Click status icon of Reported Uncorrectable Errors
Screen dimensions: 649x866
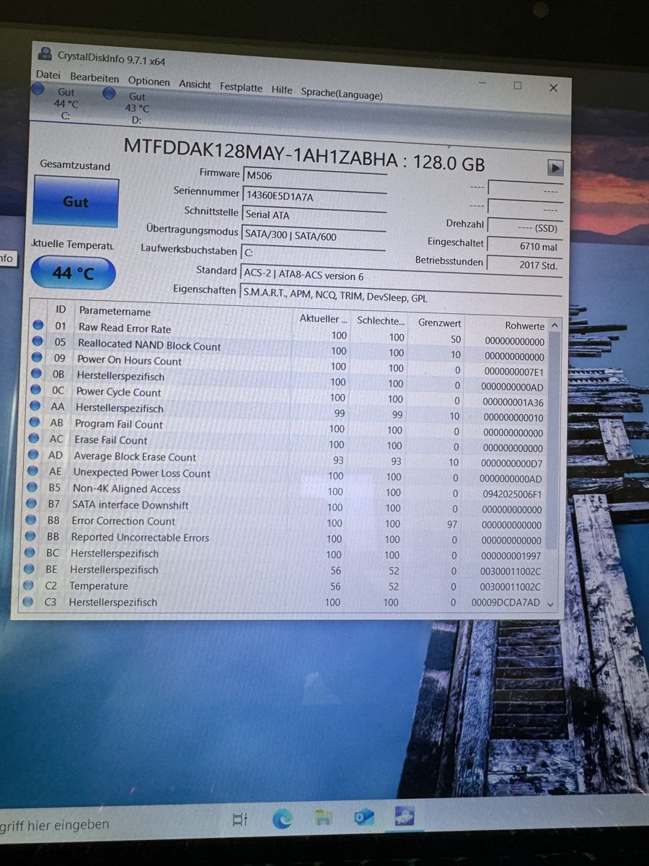[x=30, y=536]
